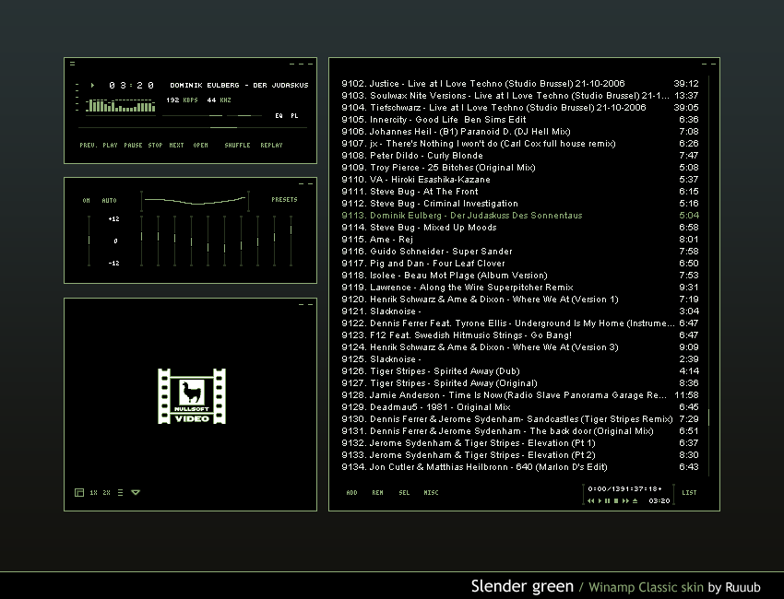Select track 9111 Steve Bug - At The Front
Screen dimensions: 784x599
click(520, 192)
